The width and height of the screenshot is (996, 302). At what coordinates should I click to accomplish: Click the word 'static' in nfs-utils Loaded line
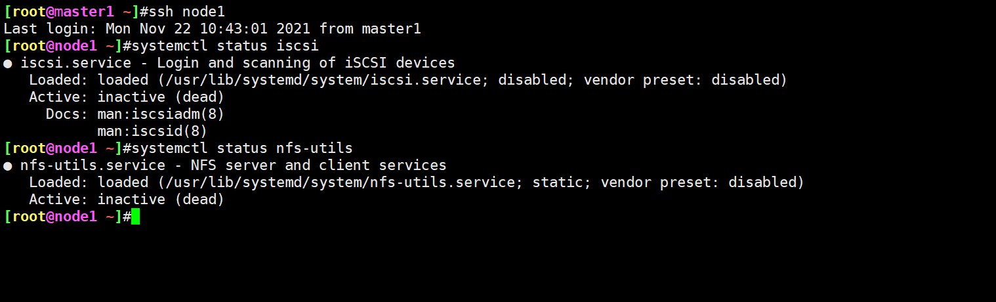point(558,183)
